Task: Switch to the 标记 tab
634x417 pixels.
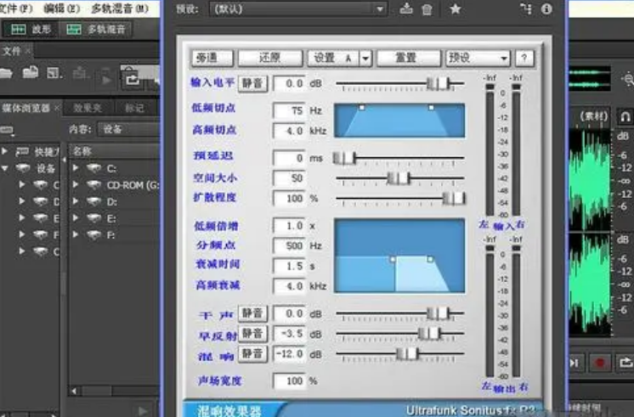Action: 134,108
